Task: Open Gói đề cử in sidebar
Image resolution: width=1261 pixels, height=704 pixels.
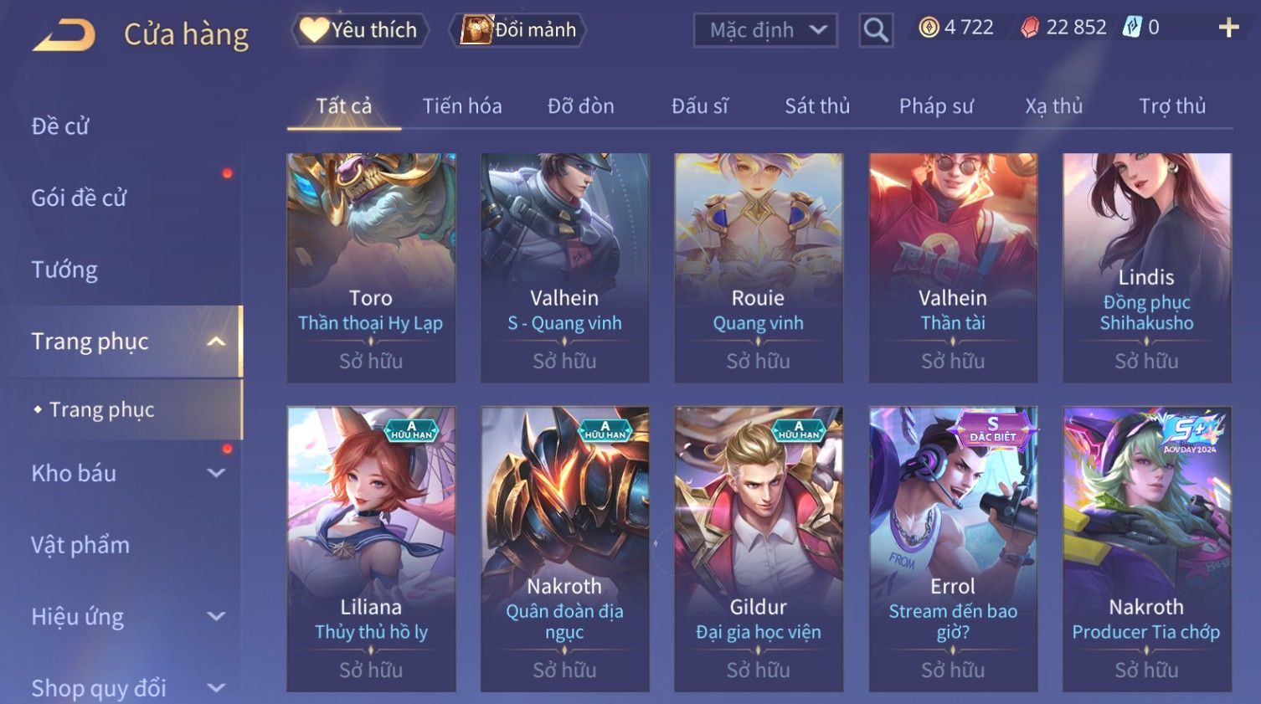Action: (x=79, y=198)
